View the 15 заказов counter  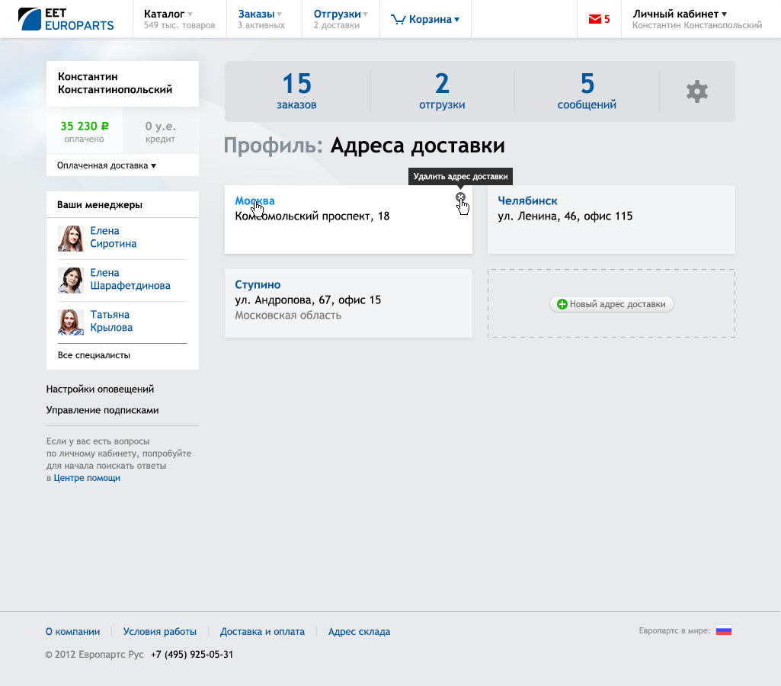tap(296, 91)
